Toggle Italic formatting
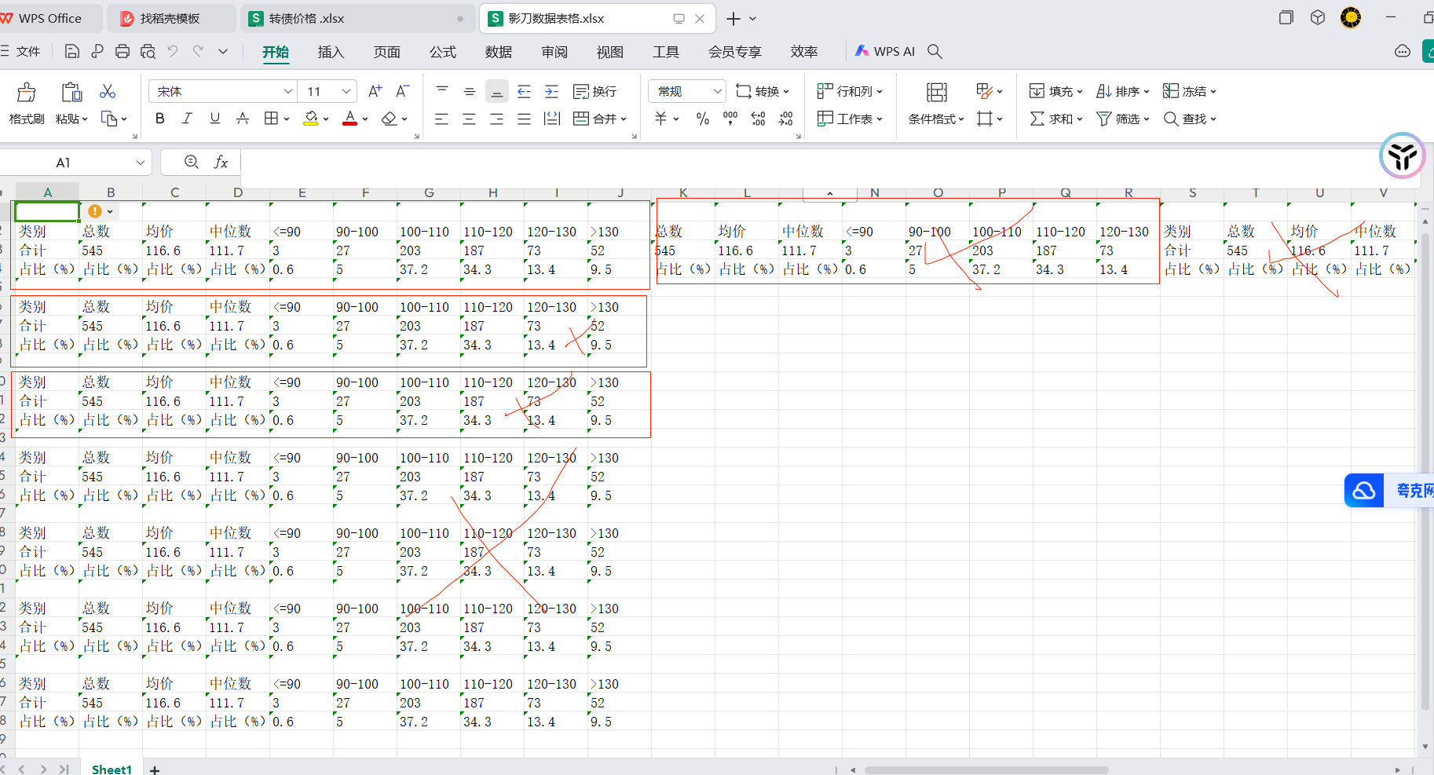This screenshot has height=775, width=1434. [x=187, y=119]
